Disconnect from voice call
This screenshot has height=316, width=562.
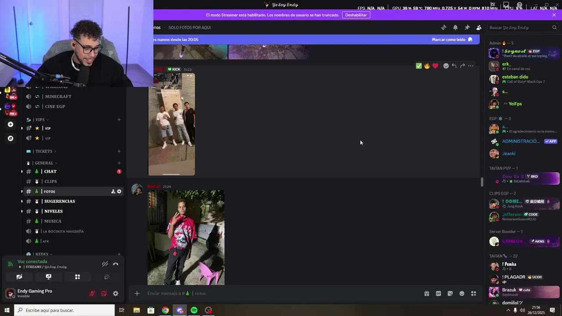[x=115, y=264]
